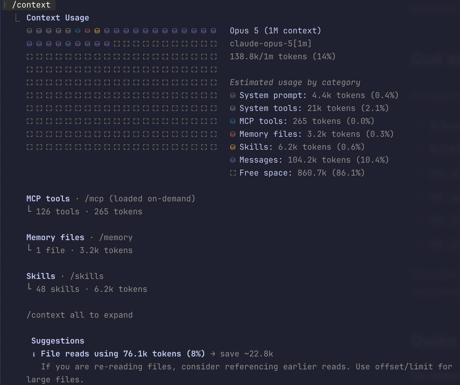Viewport: 460px width, 385px height.
Task: Click the Free space empty-square icon
Action: pyautogui.click(x=233, y=173)
